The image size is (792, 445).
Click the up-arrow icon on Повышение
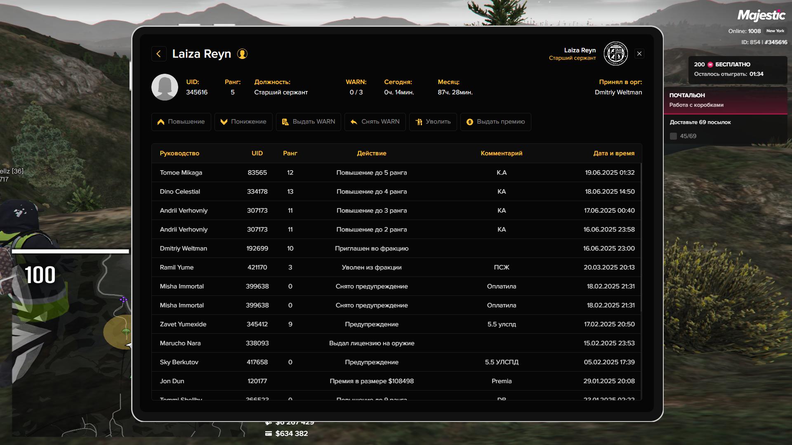161,122
